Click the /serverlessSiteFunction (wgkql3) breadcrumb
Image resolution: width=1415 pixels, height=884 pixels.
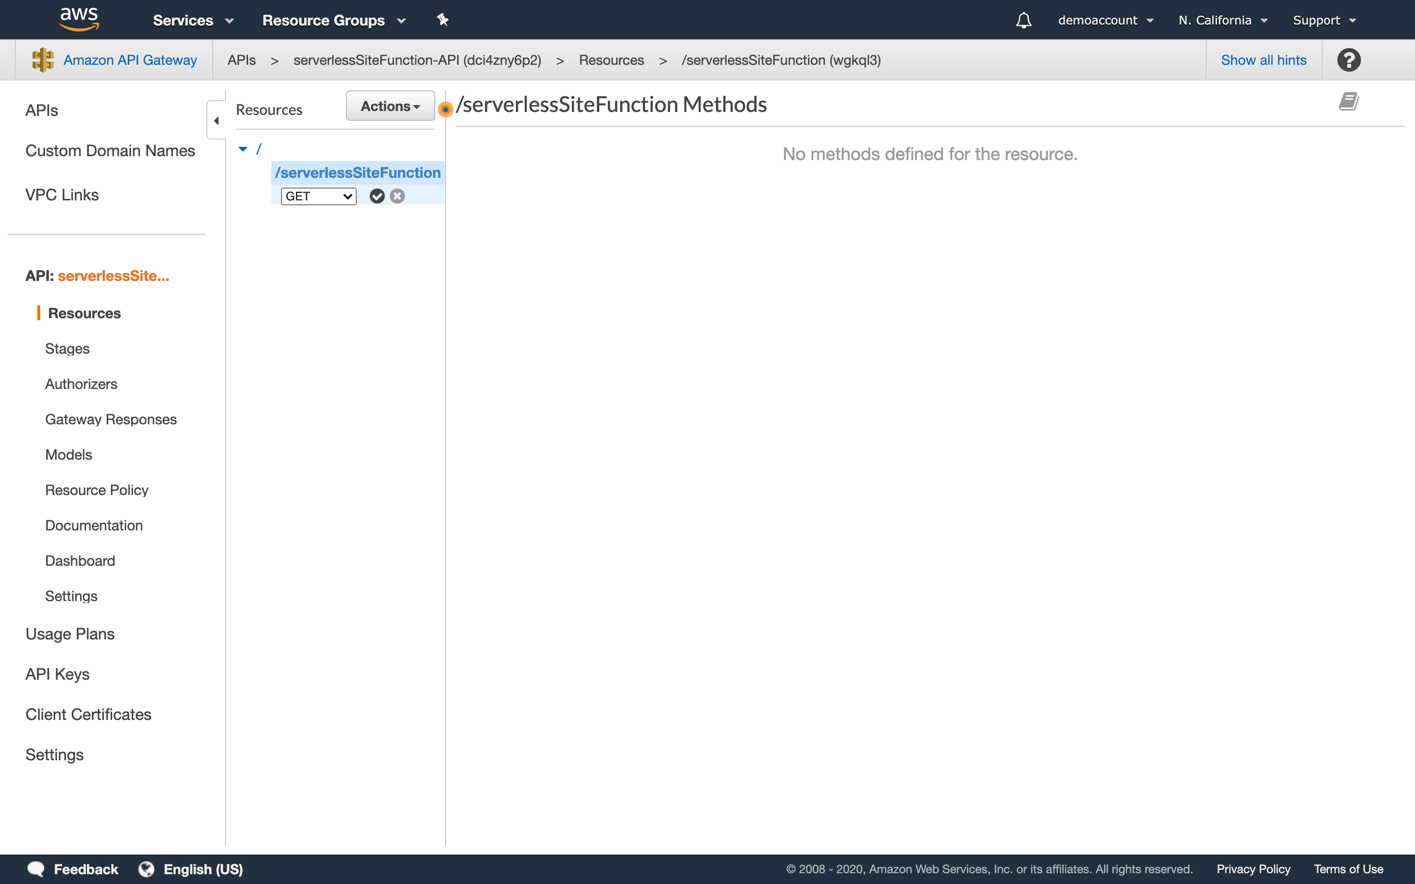[781, 59]
